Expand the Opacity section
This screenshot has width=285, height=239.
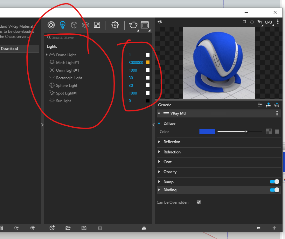coord(159,172)
